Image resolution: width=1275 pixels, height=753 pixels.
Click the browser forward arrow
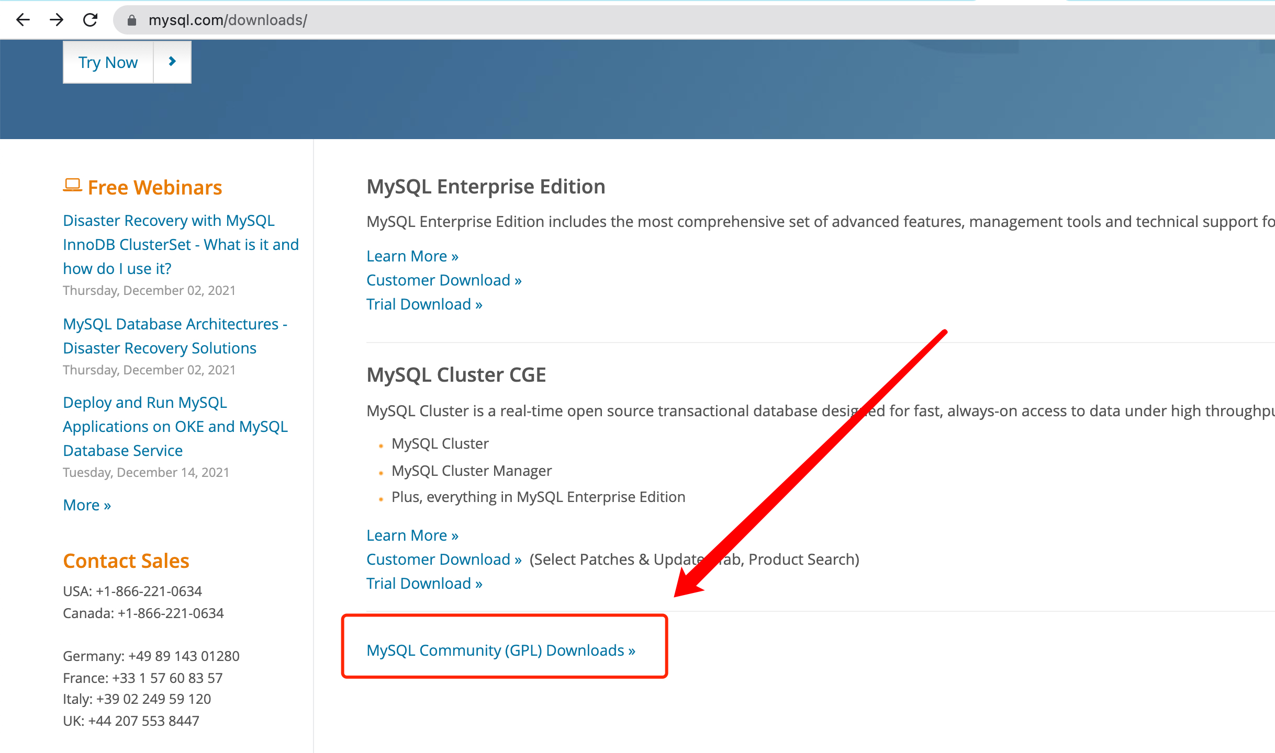[x=57, y=20]
